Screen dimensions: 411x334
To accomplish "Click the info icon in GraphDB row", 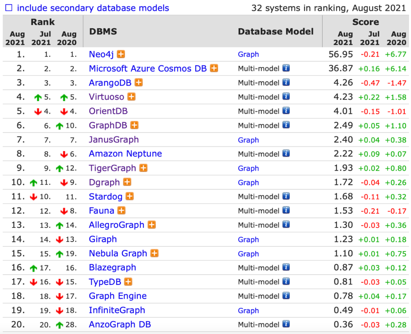I will click(x=286, y=125).
